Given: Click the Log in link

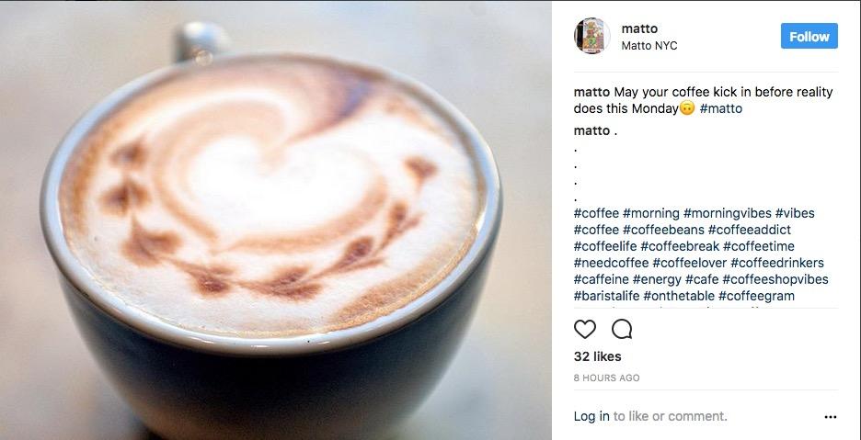Looking at the screenshot, I should (x=591, y=416).
